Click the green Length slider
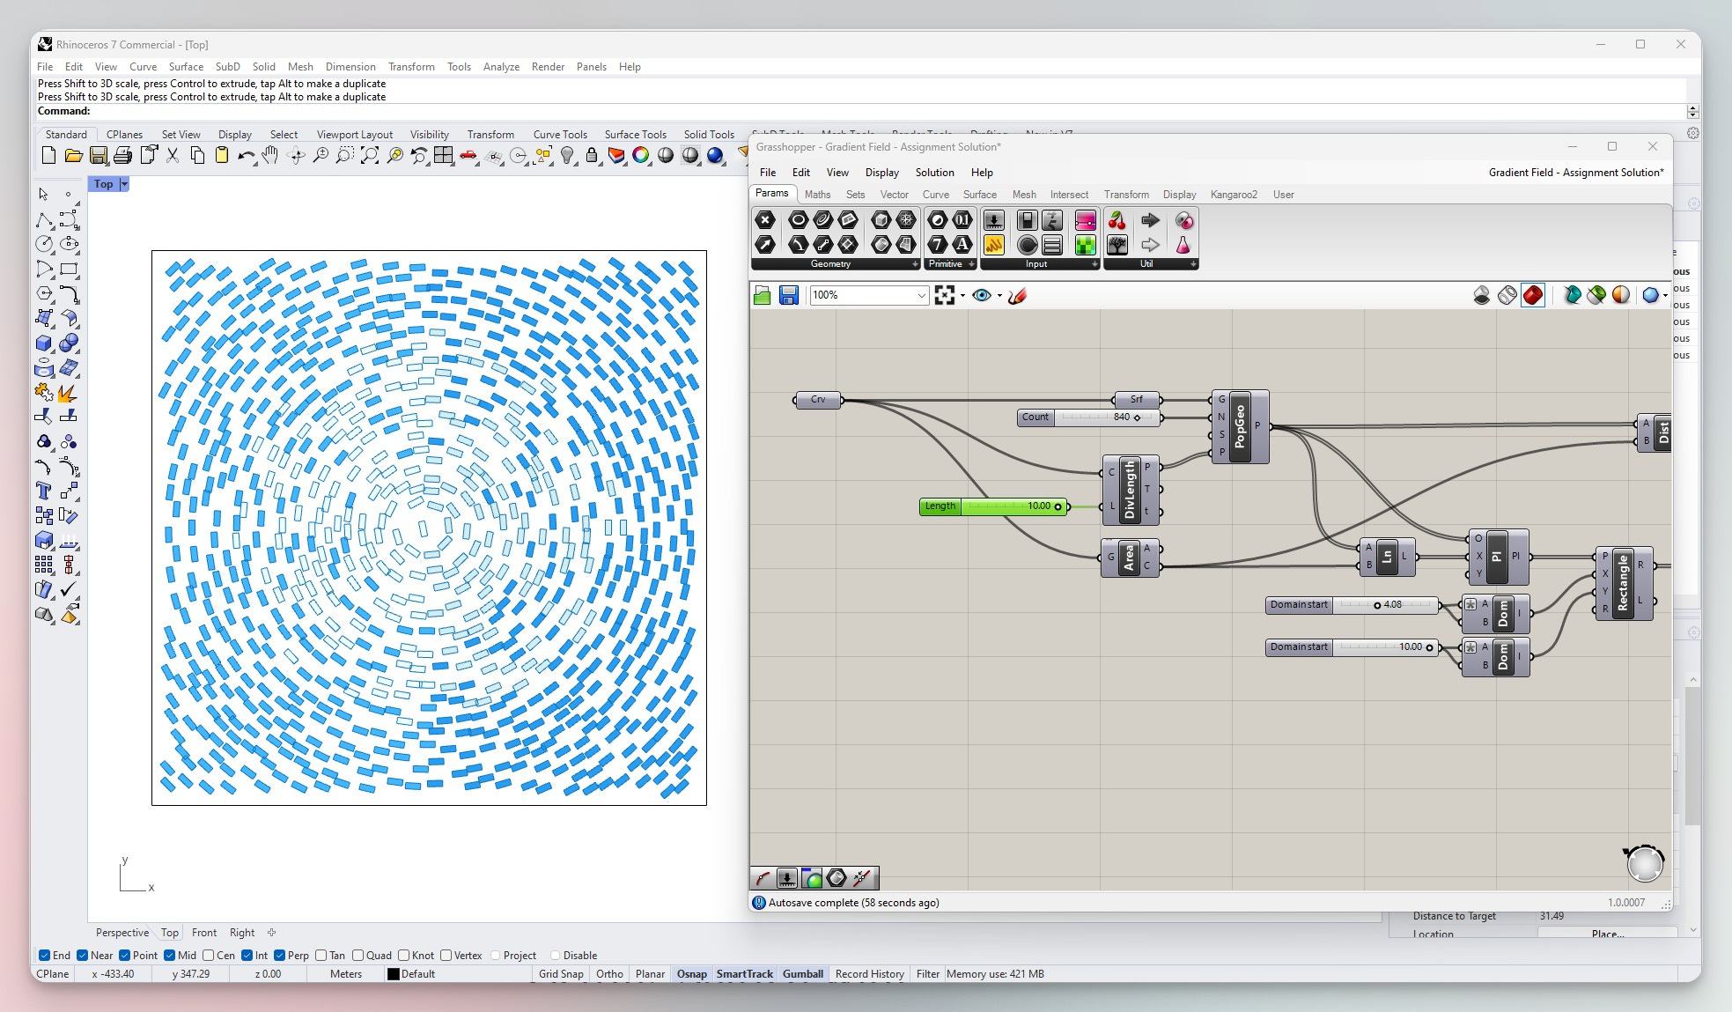 pos(993,506)
